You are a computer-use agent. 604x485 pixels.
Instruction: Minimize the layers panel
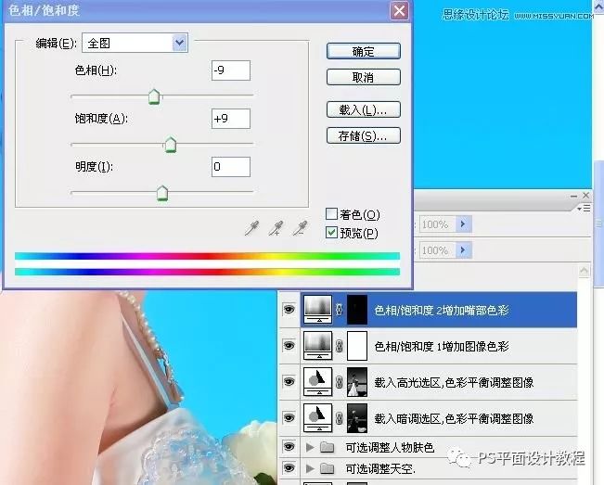573,196
